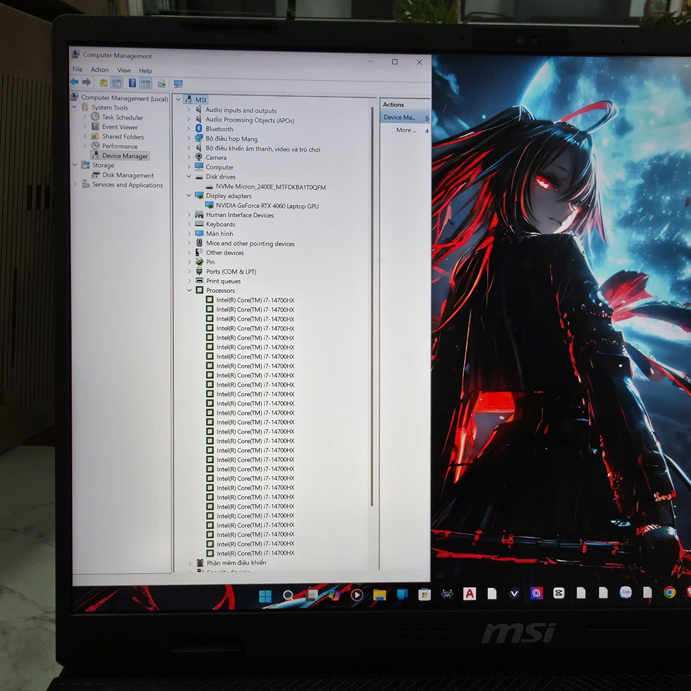Open the red A AutoCAD taskbar icon
This screenshot has width=691, height=691.
[x=470, y=594]
